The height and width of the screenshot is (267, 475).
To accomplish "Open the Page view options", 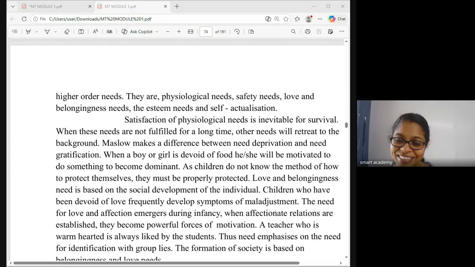I will point(251,32).
